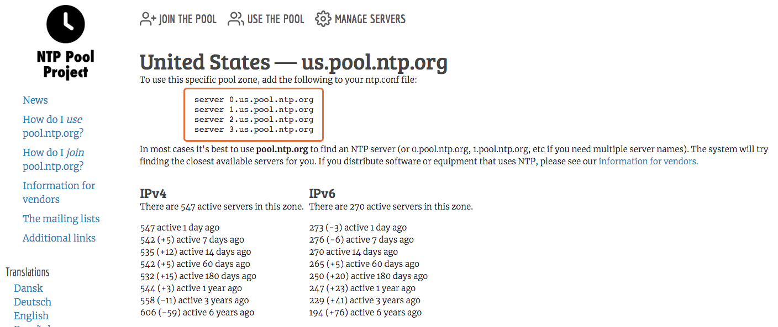Click the Manage Servers gear icon

tap(323, 19)
